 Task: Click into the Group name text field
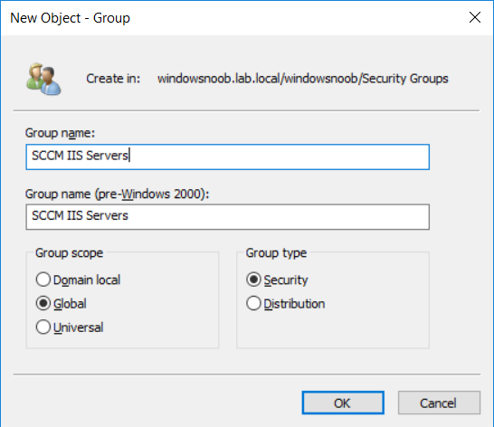coord(227,157)
